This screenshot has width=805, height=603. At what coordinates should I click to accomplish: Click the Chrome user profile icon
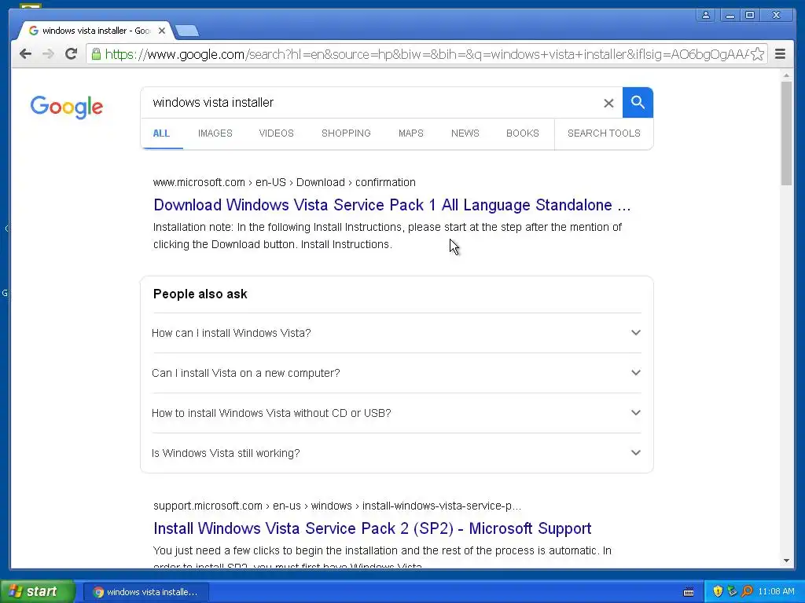click(x=706, y=15)
